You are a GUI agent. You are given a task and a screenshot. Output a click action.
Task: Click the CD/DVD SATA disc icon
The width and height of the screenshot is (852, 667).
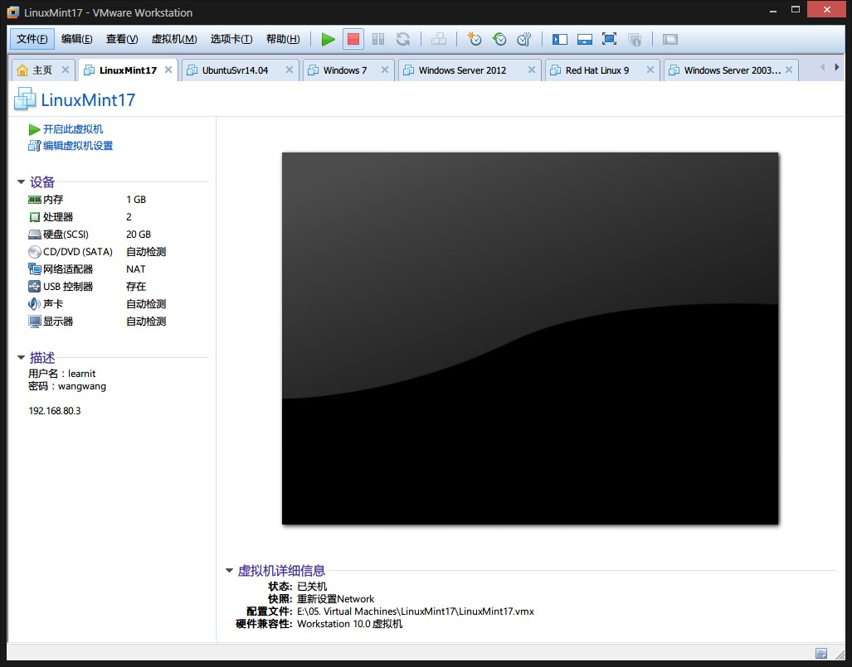click(x=34, y=252)
